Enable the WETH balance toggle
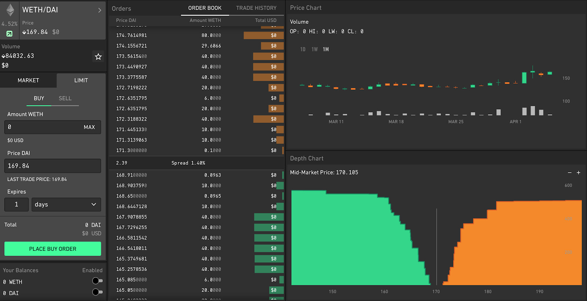Screen dimensions: 587x301 [97, 281]
